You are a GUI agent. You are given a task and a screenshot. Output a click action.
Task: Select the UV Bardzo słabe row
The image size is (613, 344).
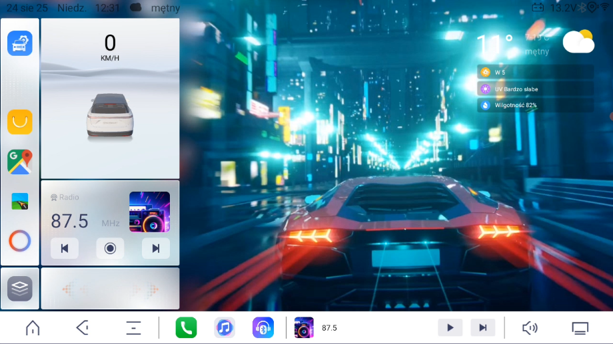tap(535, 89)
